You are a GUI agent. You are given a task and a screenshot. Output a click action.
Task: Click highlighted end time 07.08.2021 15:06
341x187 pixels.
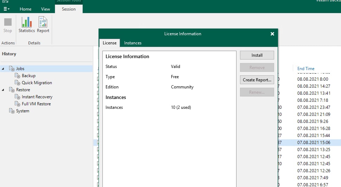click(x=314, y=143)
